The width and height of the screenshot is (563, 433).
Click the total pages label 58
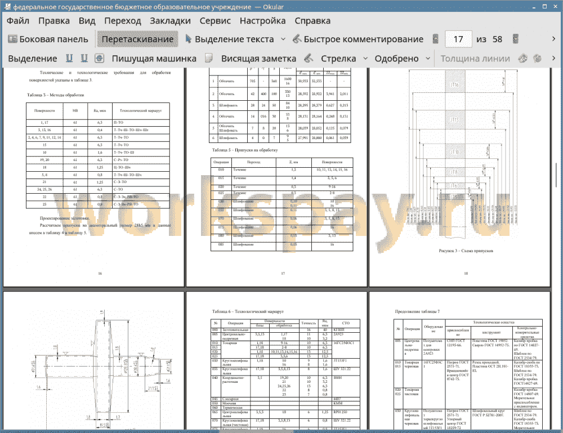click(x=497, y=39)
